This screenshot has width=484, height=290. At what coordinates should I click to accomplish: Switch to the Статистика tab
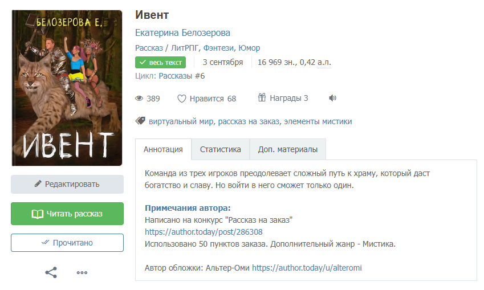220,149
